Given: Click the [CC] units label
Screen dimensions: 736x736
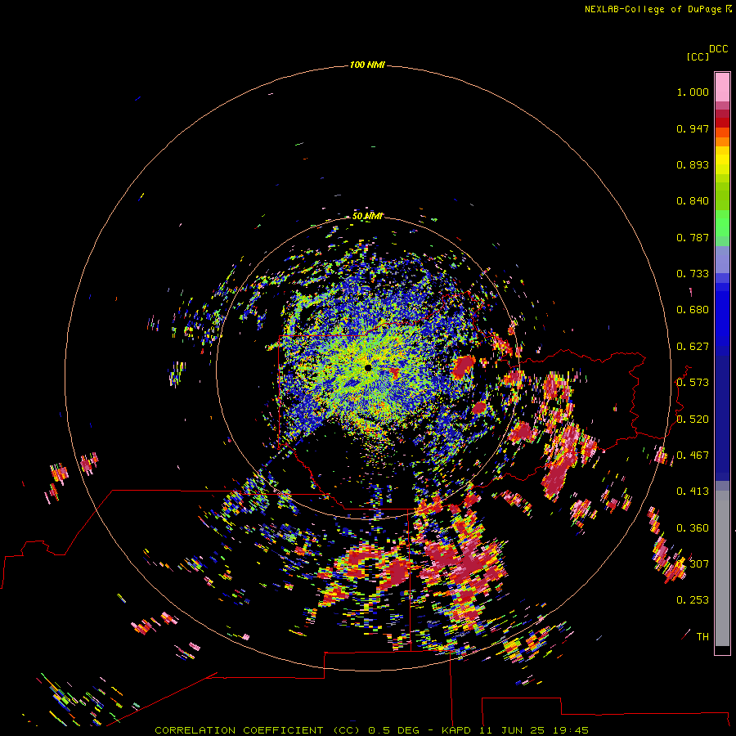Looking at the screenshot, I should pos(698,56).
